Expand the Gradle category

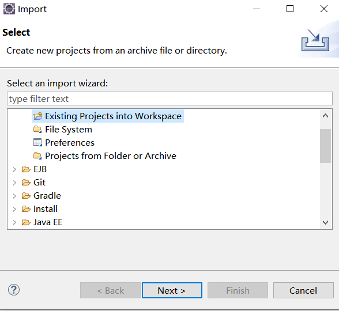[x=14, y=196]
